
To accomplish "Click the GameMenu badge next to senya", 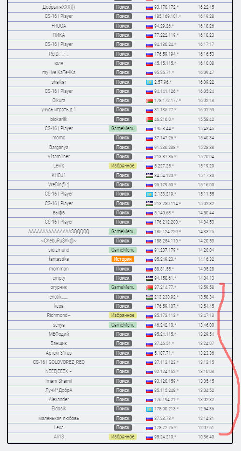I will click(123, 325).
